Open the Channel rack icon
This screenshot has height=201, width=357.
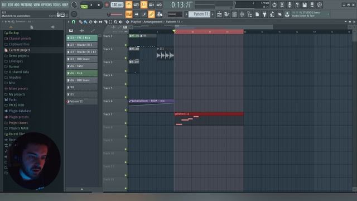pos(234,15)
